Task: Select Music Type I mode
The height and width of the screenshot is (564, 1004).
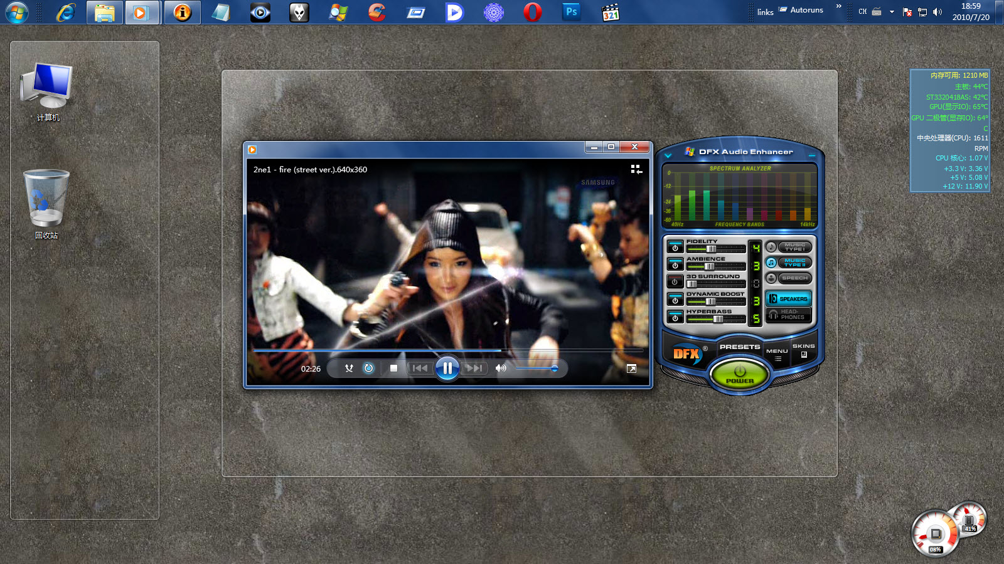Action: [x=789, y=247]
